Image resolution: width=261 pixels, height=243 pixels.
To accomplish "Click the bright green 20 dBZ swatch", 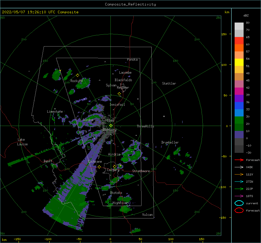I will 239,120.
